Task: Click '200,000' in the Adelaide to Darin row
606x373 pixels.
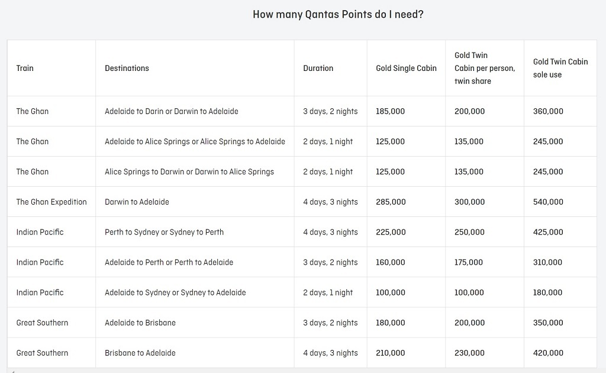Action: click(469, 111)
